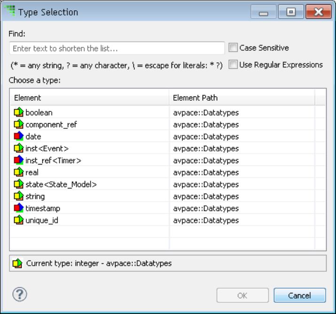Select the real type row
Screen dimensions: 336x314
click(x=32, y=172)
